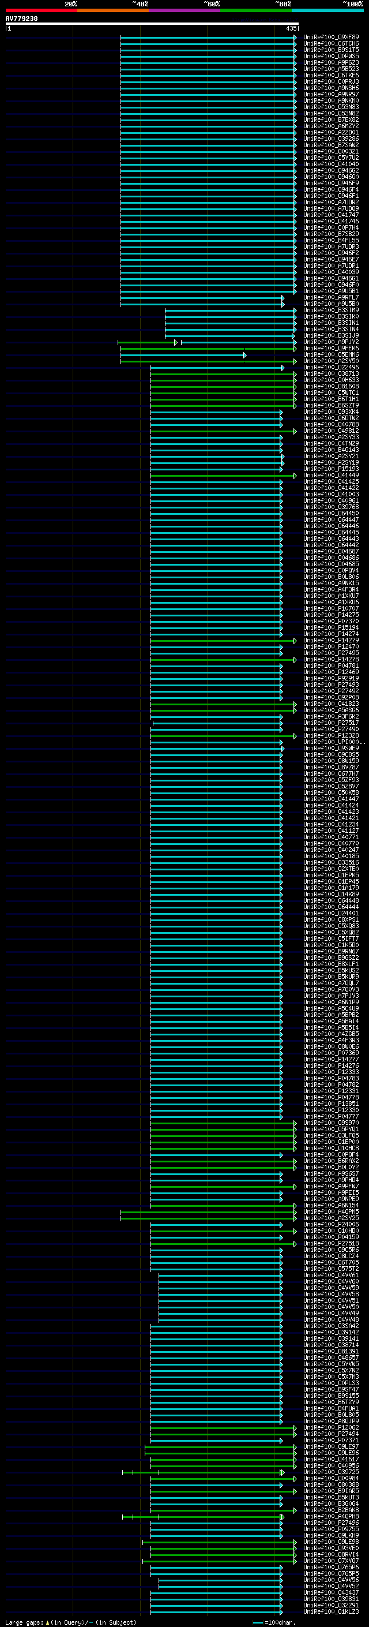
Task: Select the UniRef100_B6SZT9 label
Action: 330,406
